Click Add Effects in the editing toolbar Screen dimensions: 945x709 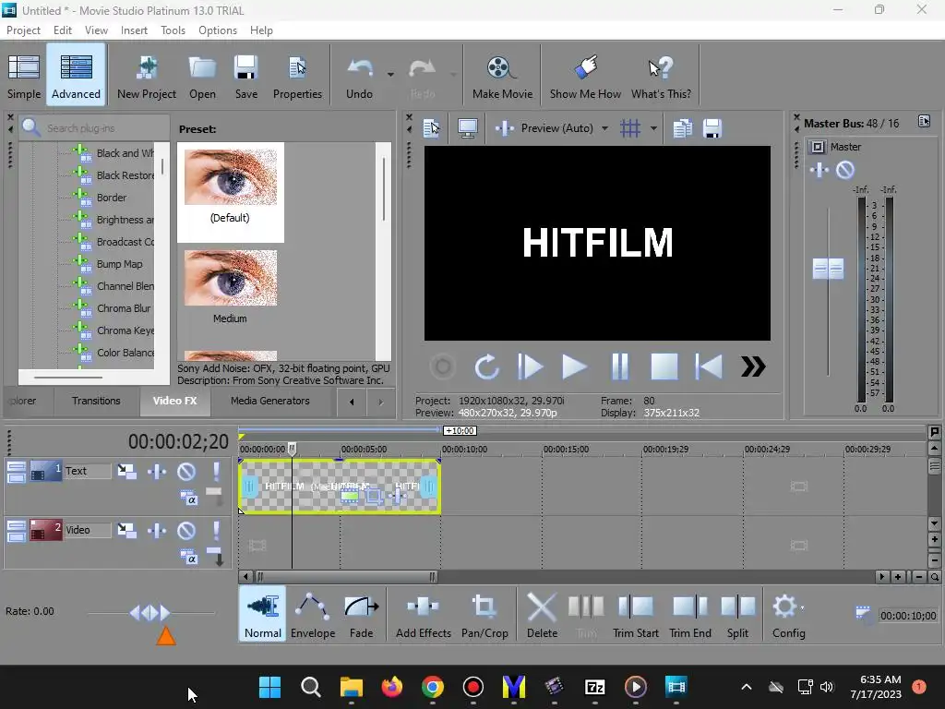(x=423, y=615)
